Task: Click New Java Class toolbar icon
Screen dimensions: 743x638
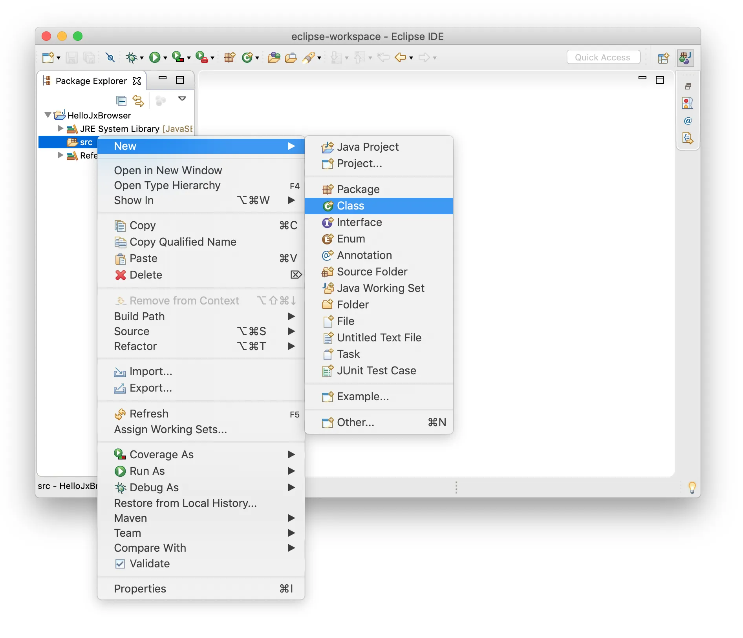Action: click(x=247, y=58)
